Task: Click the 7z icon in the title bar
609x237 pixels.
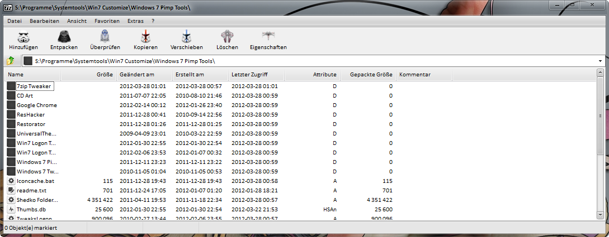Action: [7, 8]
